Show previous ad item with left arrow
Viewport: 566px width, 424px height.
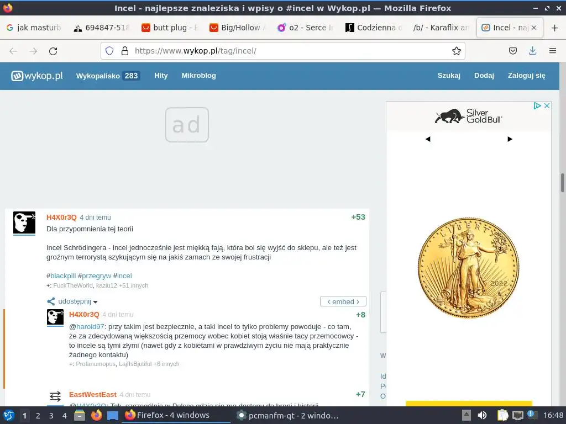[x=428, y=139]
